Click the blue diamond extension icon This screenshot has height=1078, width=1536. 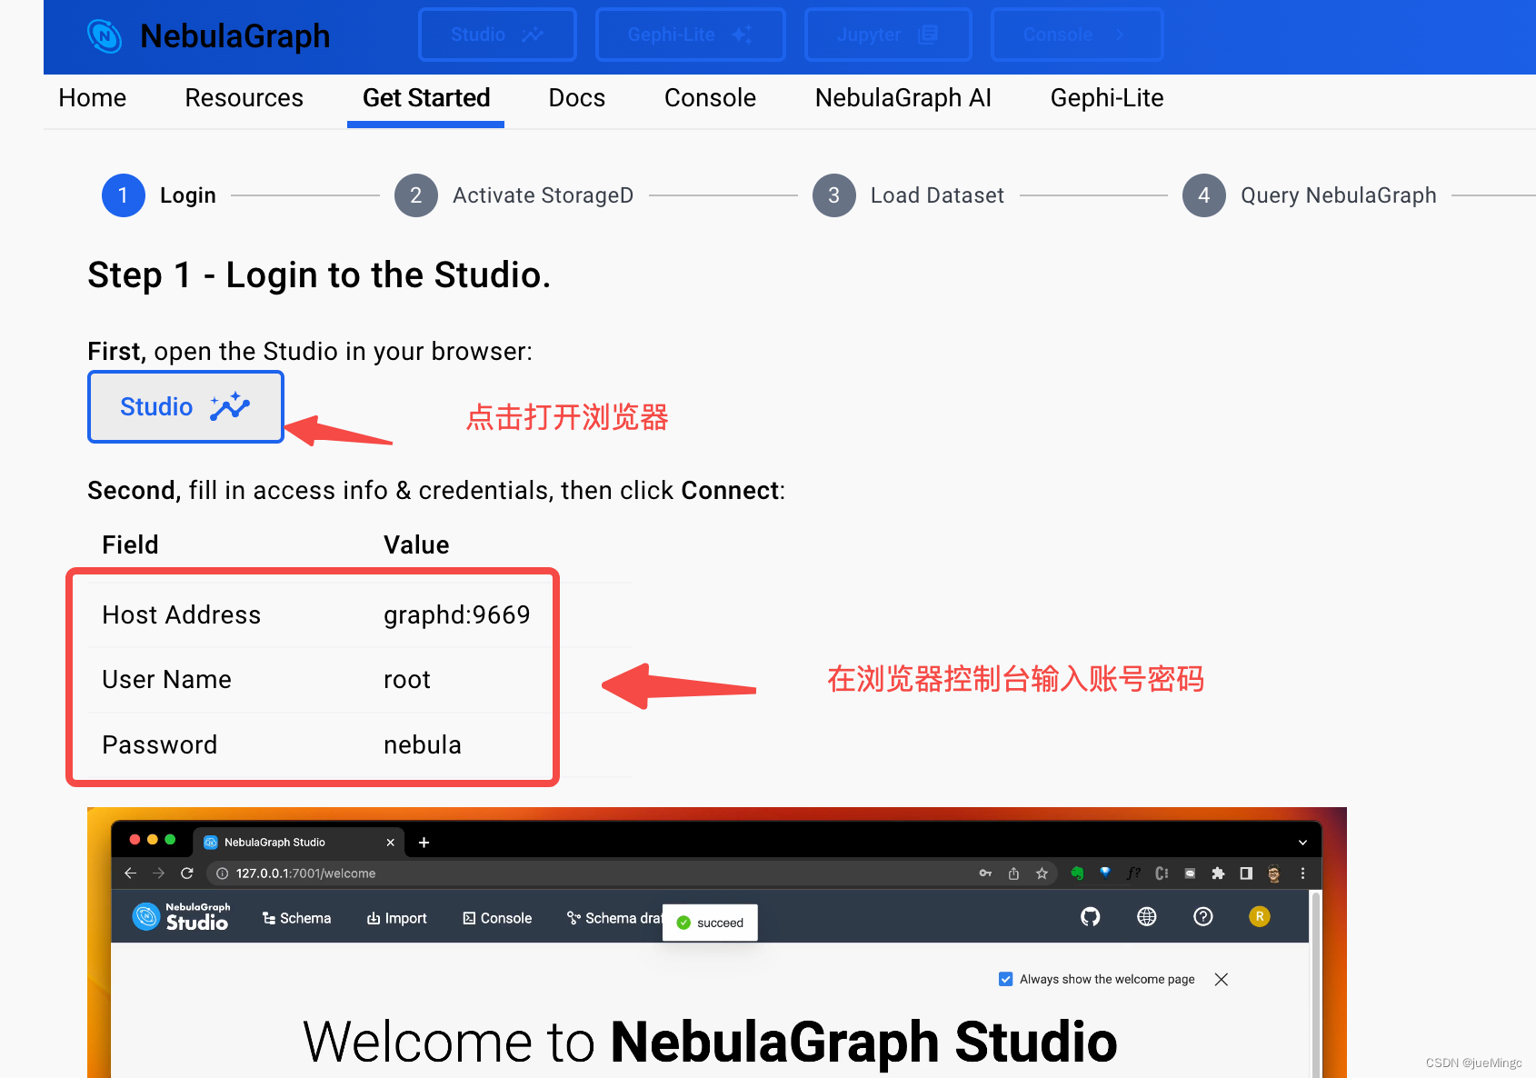pyautogui.click(x=1105, y=873)
